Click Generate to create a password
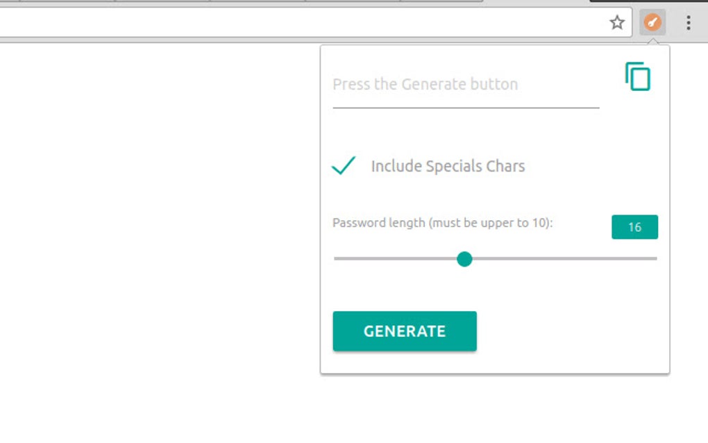This screenshot has height=443, width=708. pos(405,331)
